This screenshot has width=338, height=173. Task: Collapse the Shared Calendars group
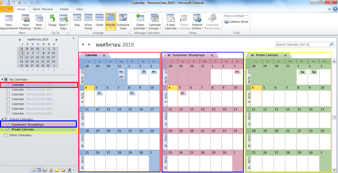tap(2, 119)
